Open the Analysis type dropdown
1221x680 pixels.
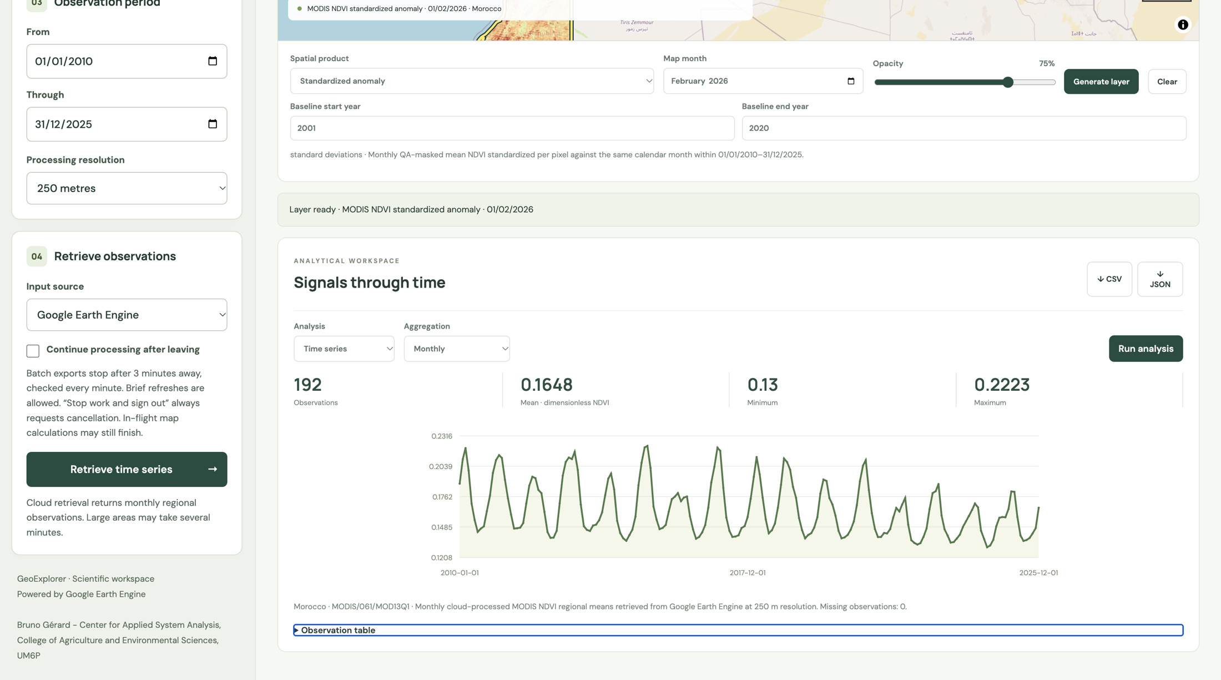pos(344,349)
